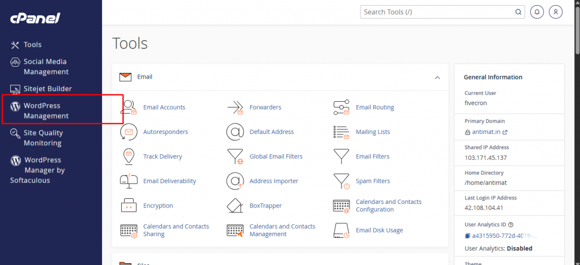Click the cPanel logo
580x265 pixels.
click(x=35, y=18)
